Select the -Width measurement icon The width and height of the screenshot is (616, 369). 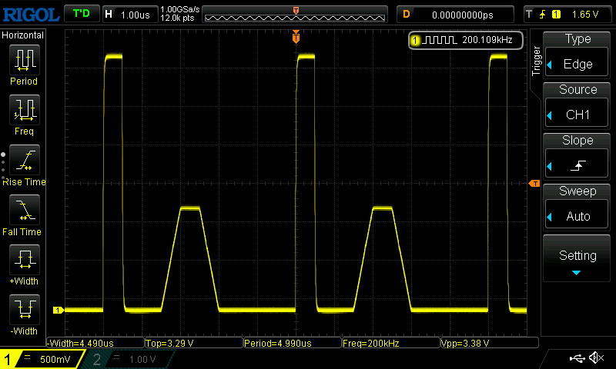click(25, 310)
